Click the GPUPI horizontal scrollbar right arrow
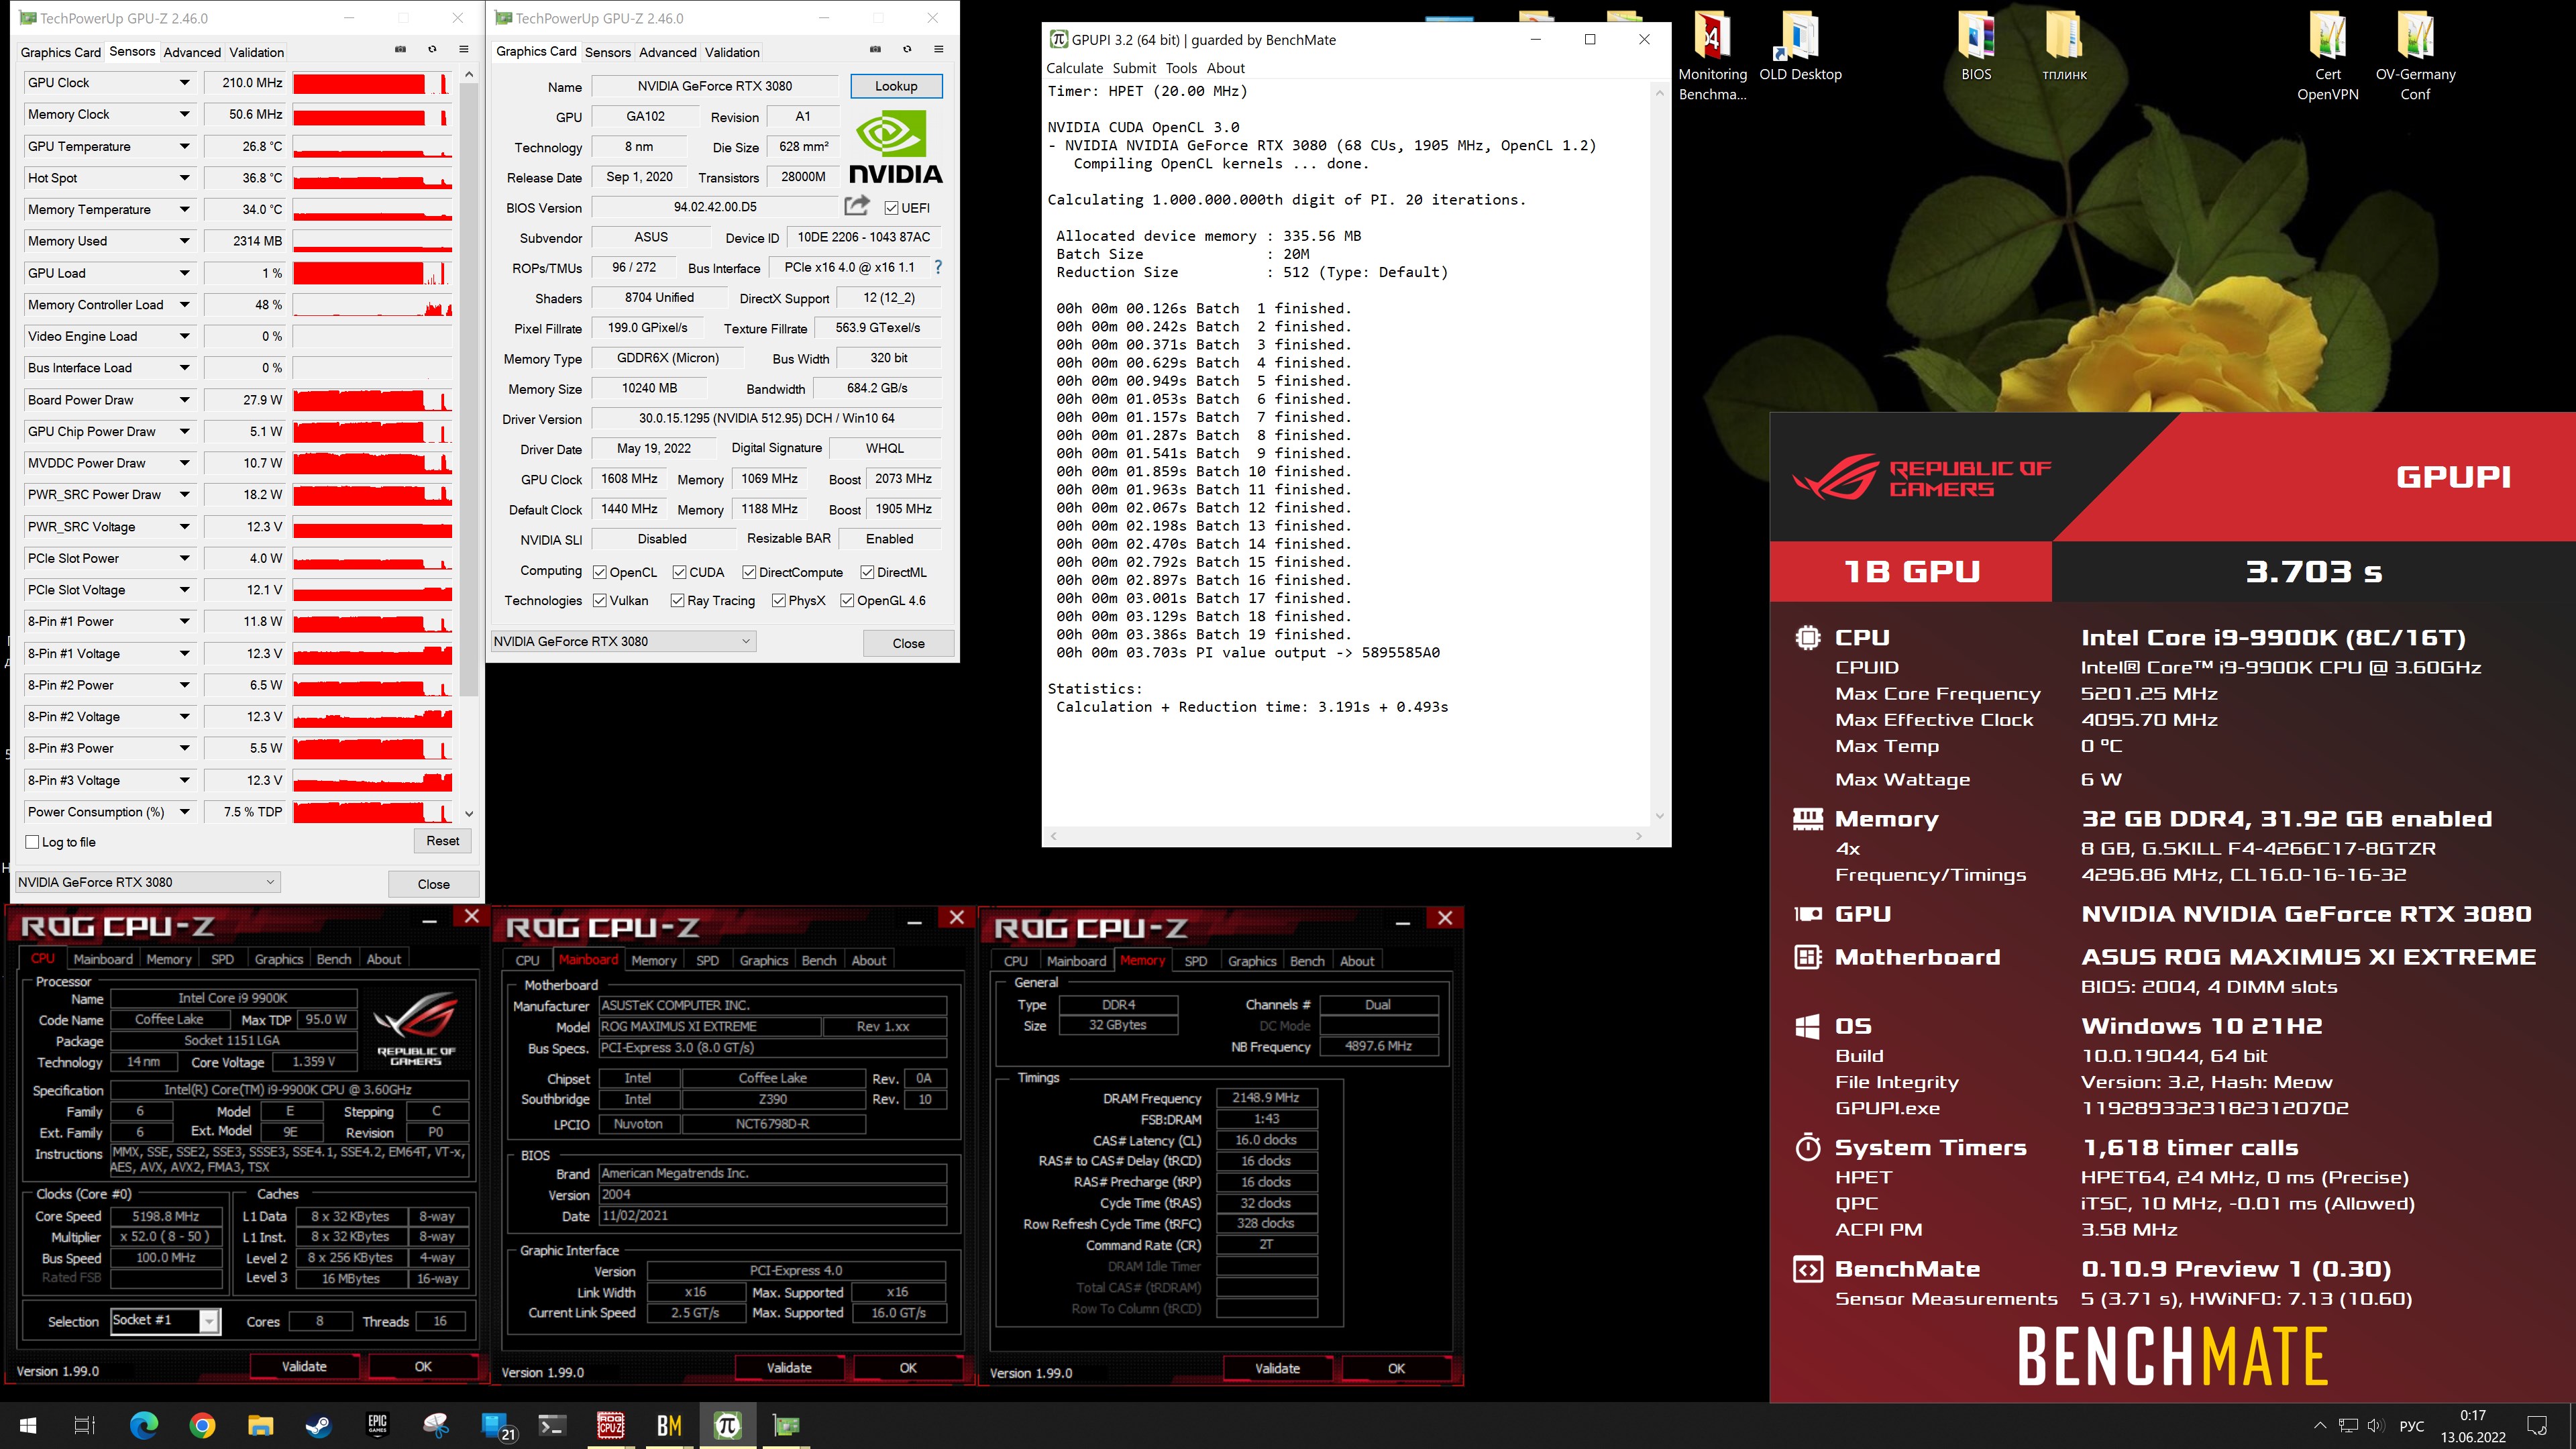2576x1449 pixels. [x=1638, y=836]
